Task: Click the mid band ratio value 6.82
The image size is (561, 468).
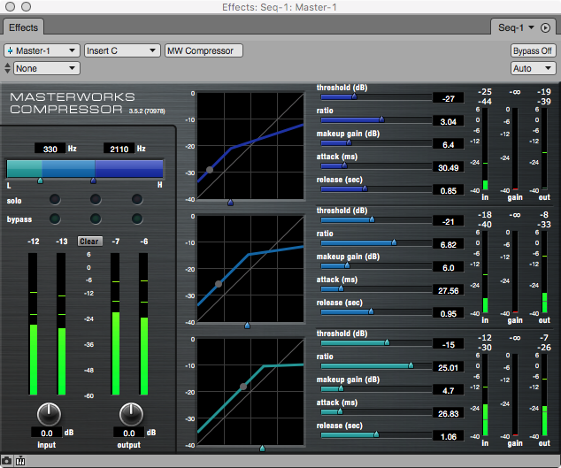Action: point(448,245)
